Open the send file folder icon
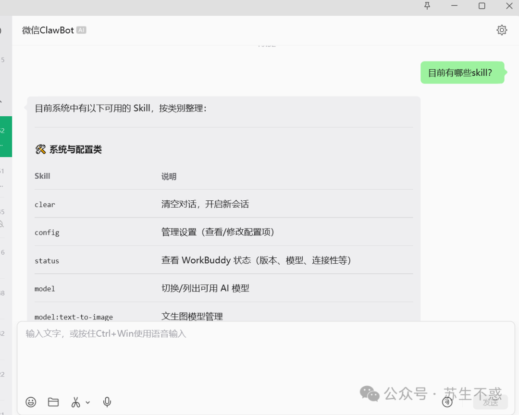 [x=53, y=402]
